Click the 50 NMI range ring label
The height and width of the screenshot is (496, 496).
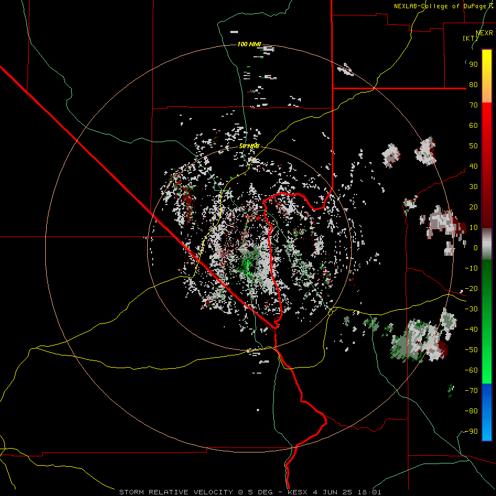(x=249, y=146)
